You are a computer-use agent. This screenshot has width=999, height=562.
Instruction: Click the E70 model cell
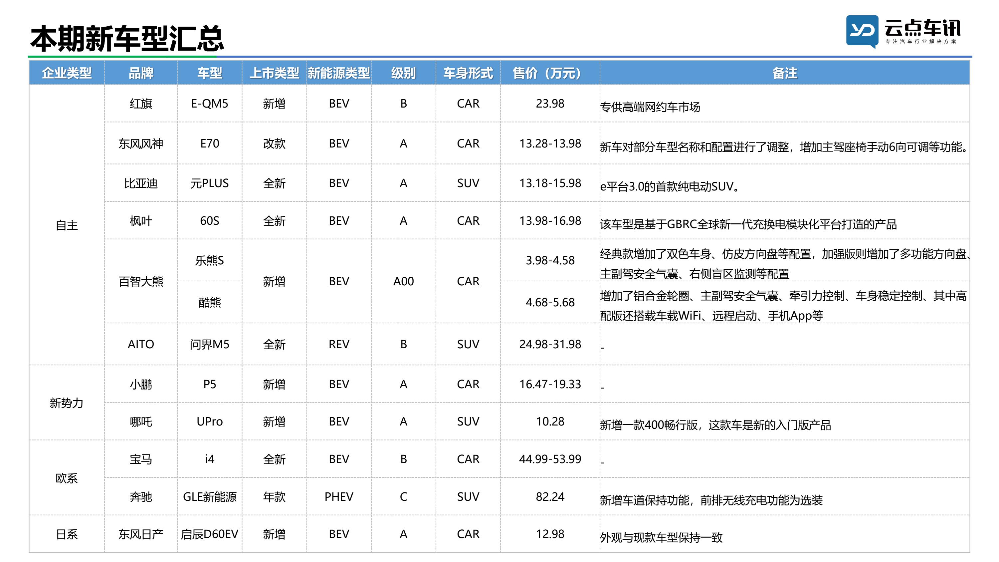209,143
